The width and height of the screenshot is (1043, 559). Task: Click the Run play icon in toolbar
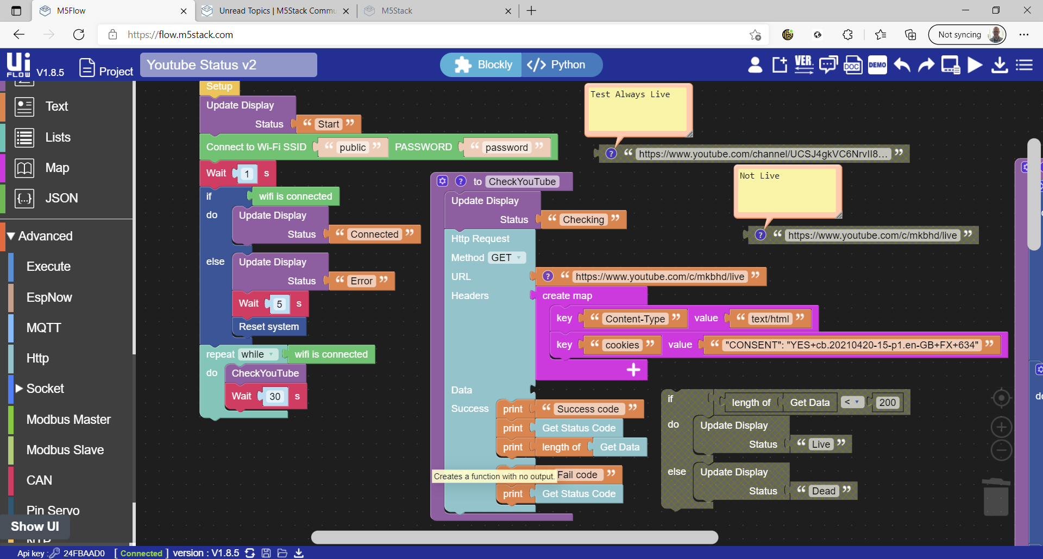click(x=975, y=65)
